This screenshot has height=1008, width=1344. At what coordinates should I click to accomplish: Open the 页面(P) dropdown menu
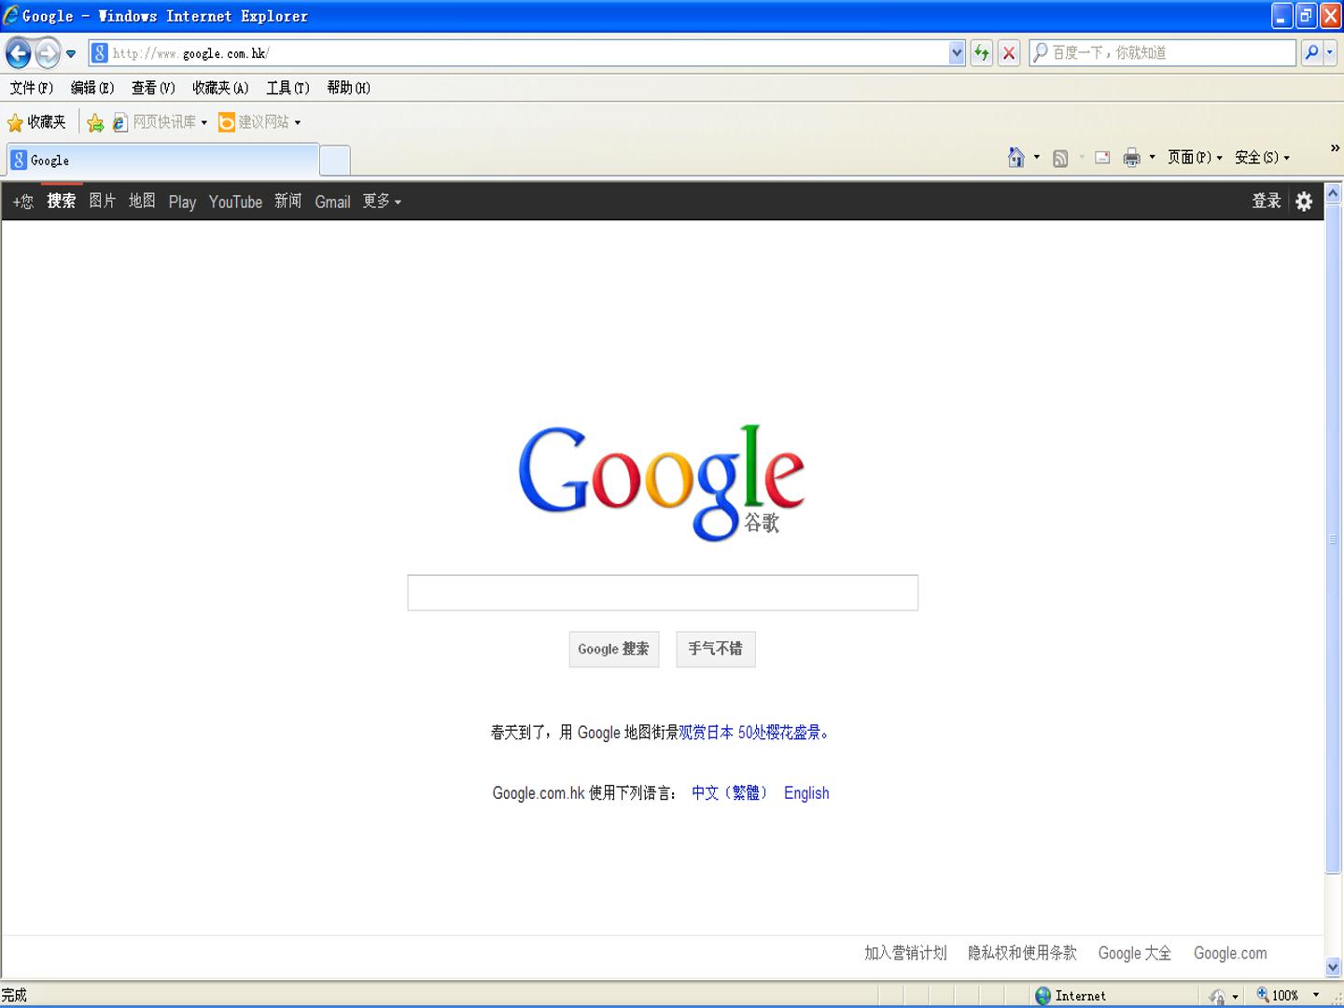[x=1196, y=158]
